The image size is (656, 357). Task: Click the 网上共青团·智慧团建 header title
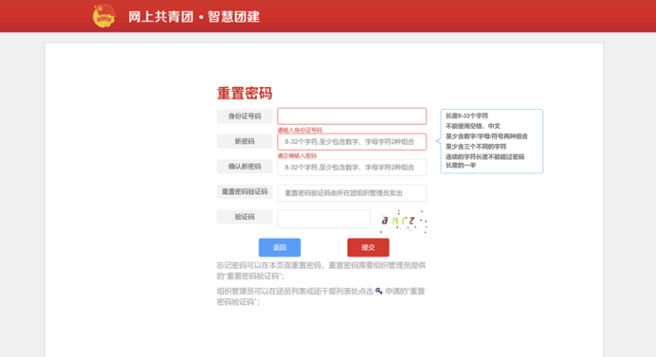[193, 17]
